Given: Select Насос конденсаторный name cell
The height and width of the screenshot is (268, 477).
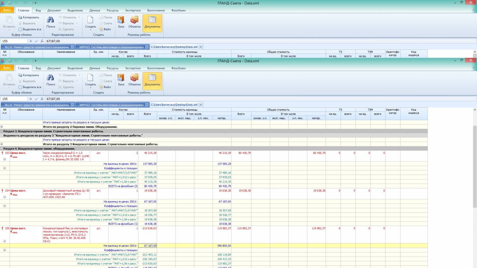Looking at the screenshot, I should pos(66,156).
